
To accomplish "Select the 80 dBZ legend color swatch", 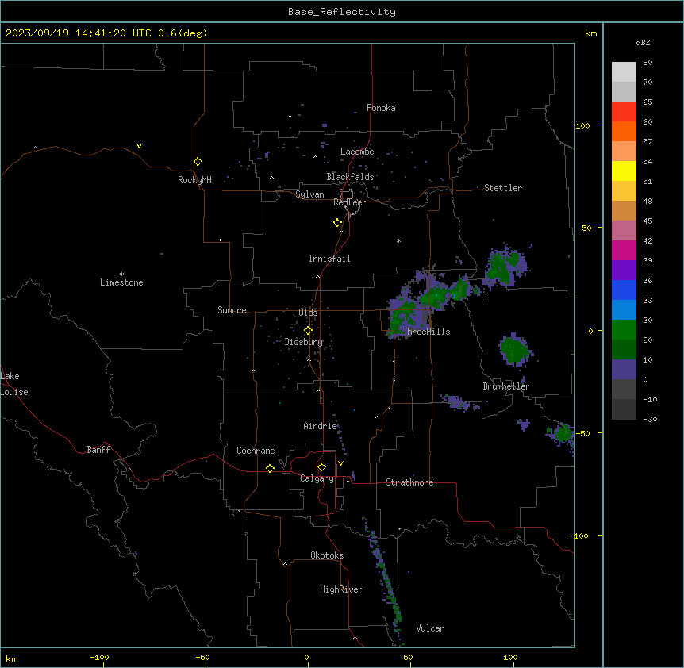I will 624,72.
